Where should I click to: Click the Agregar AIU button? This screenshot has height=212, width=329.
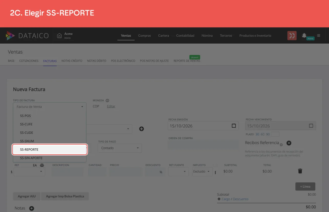coord(27,196)
